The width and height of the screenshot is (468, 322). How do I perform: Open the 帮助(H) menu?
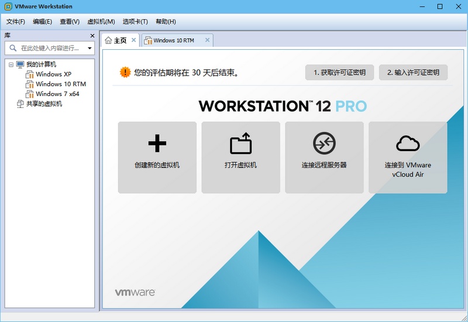click(166, 22)
